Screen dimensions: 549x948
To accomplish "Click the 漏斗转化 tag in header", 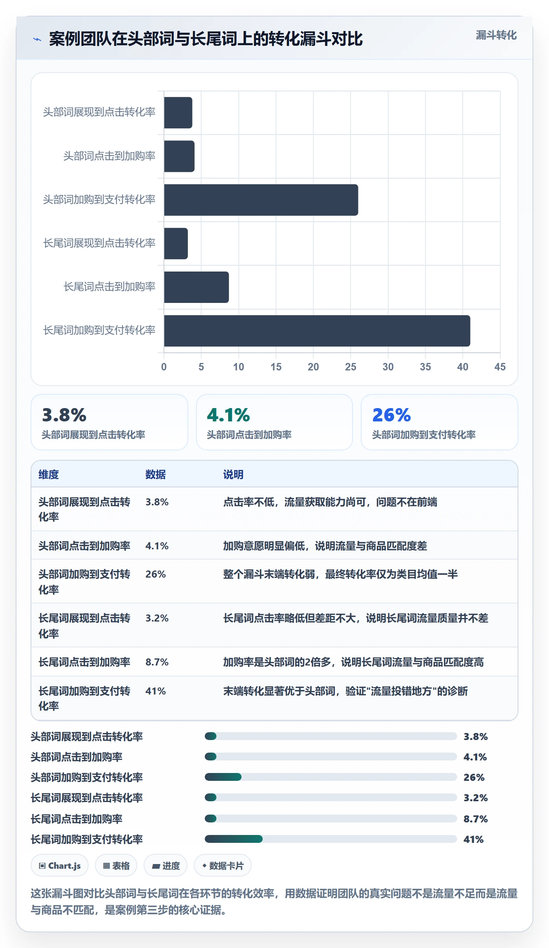I will pyautogui.click(x=496, y=35).
